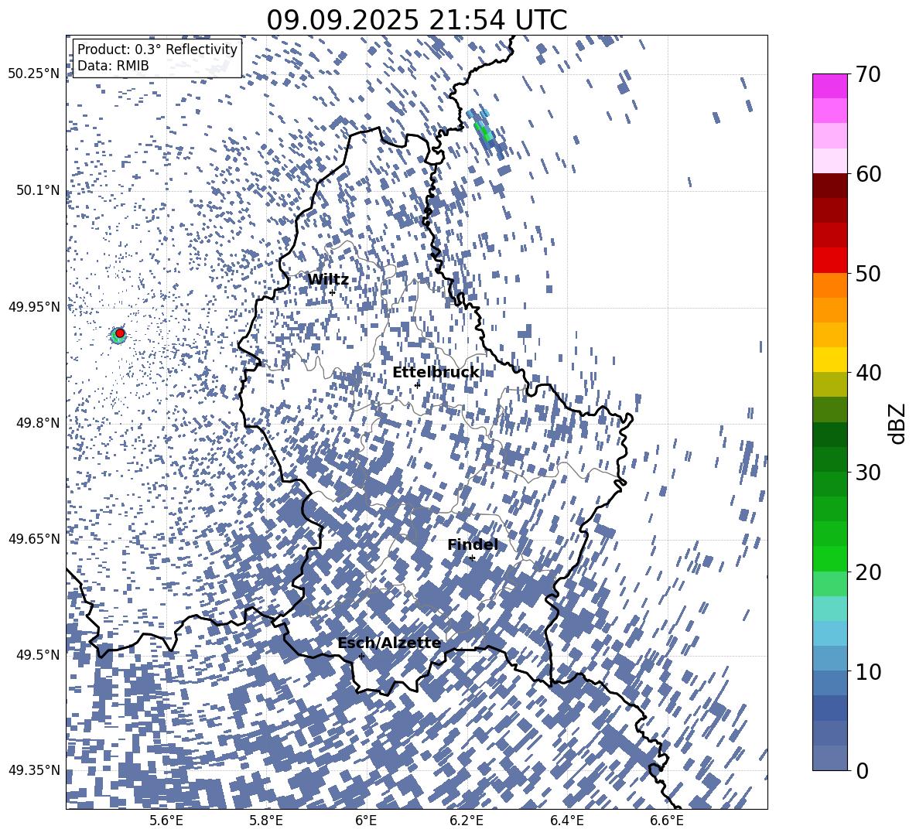This screenshot has height=836, width=916.
Task: Click the '6.4°E' longitude tick label
Action: click(x=566, y=821)
